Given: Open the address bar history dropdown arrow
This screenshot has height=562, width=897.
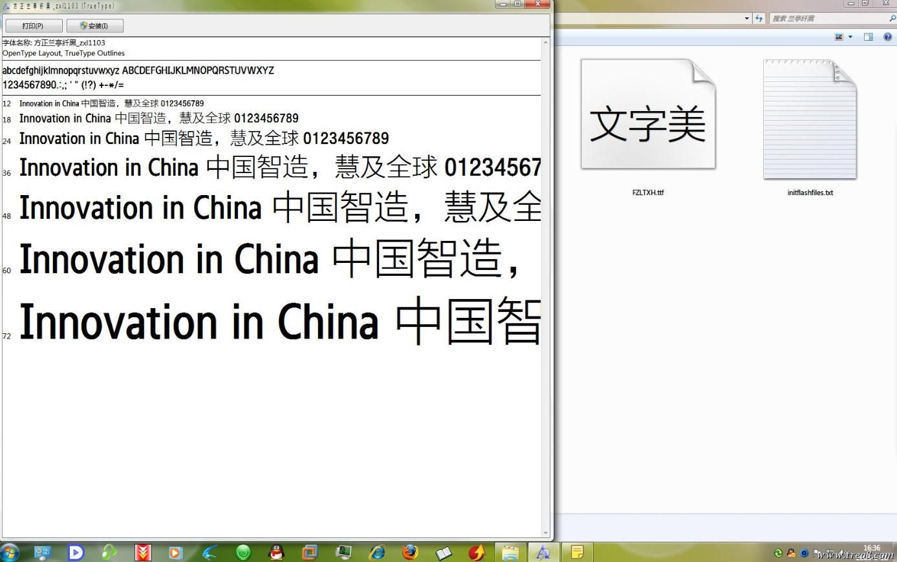Looking at the screenshot, I should [x=747, y=19].
